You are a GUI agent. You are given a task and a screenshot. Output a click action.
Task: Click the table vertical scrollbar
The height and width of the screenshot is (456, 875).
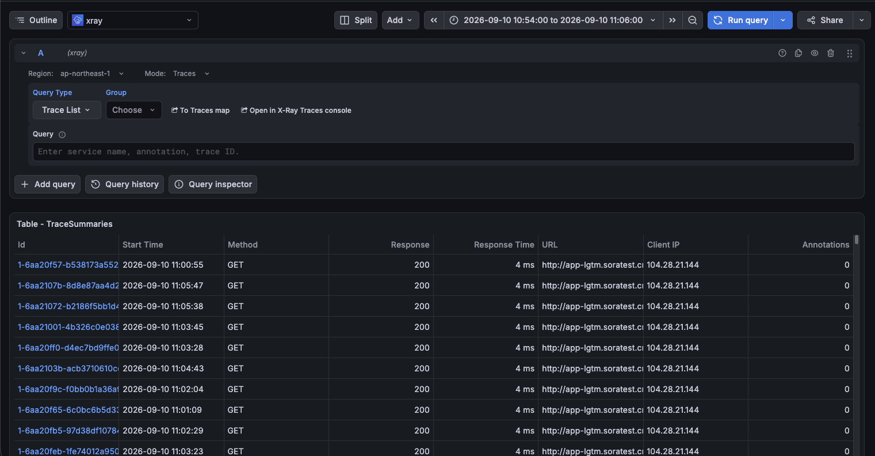click(857, 240)
